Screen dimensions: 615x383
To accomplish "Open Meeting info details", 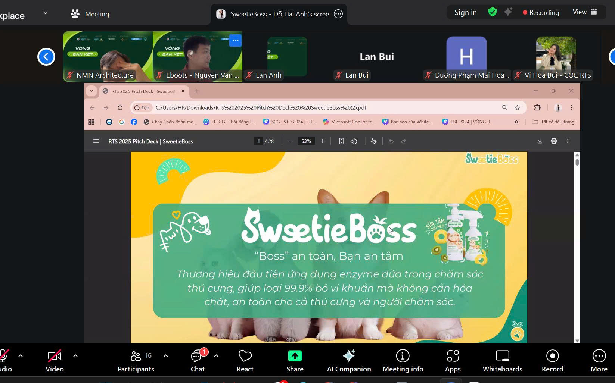I will coord(403,361).
